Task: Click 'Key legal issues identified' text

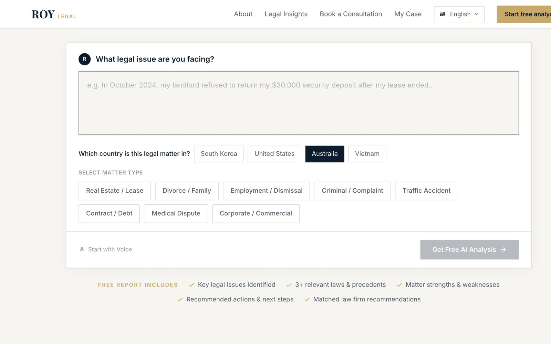Action: point(237,285)
